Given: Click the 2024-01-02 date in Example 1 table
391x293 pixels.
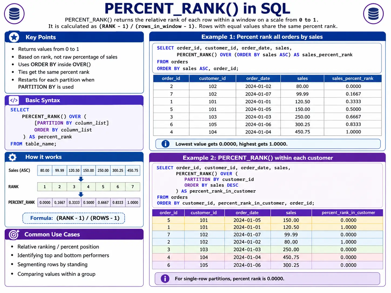Looking at the screenshot, I should click(258, 86).
